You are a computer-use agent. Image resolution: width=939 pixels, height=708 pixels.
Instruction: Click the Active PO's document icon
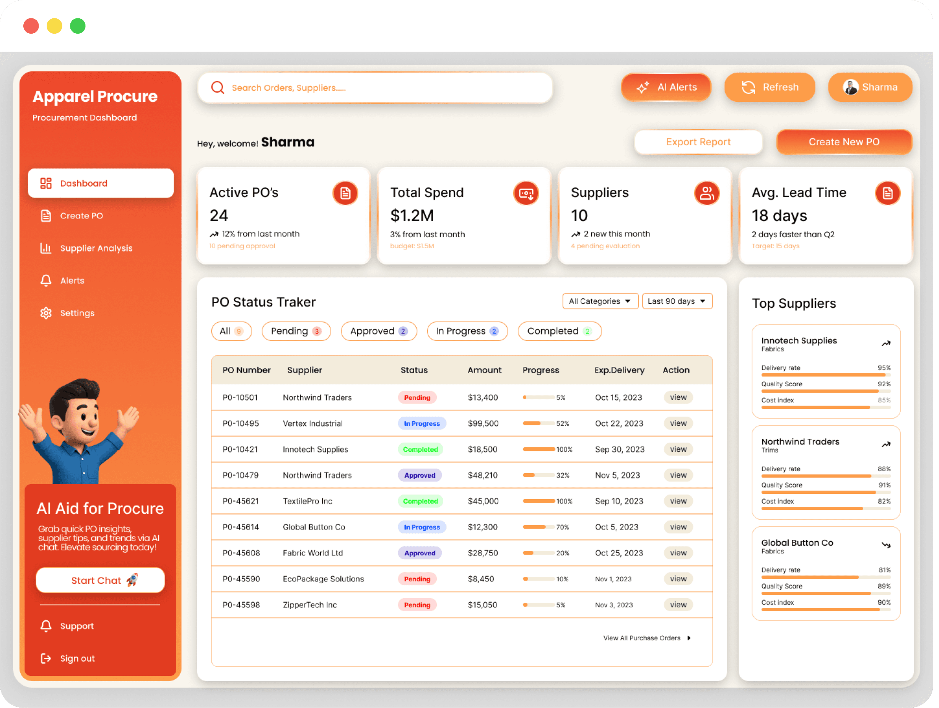pyautogui.click(x=345, y=194)
